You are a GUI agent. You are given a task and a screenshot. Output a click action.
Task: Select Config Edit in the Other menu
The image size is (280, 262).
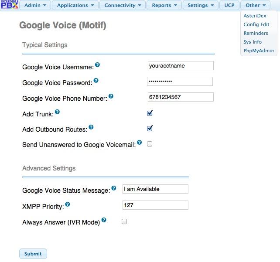256,24
